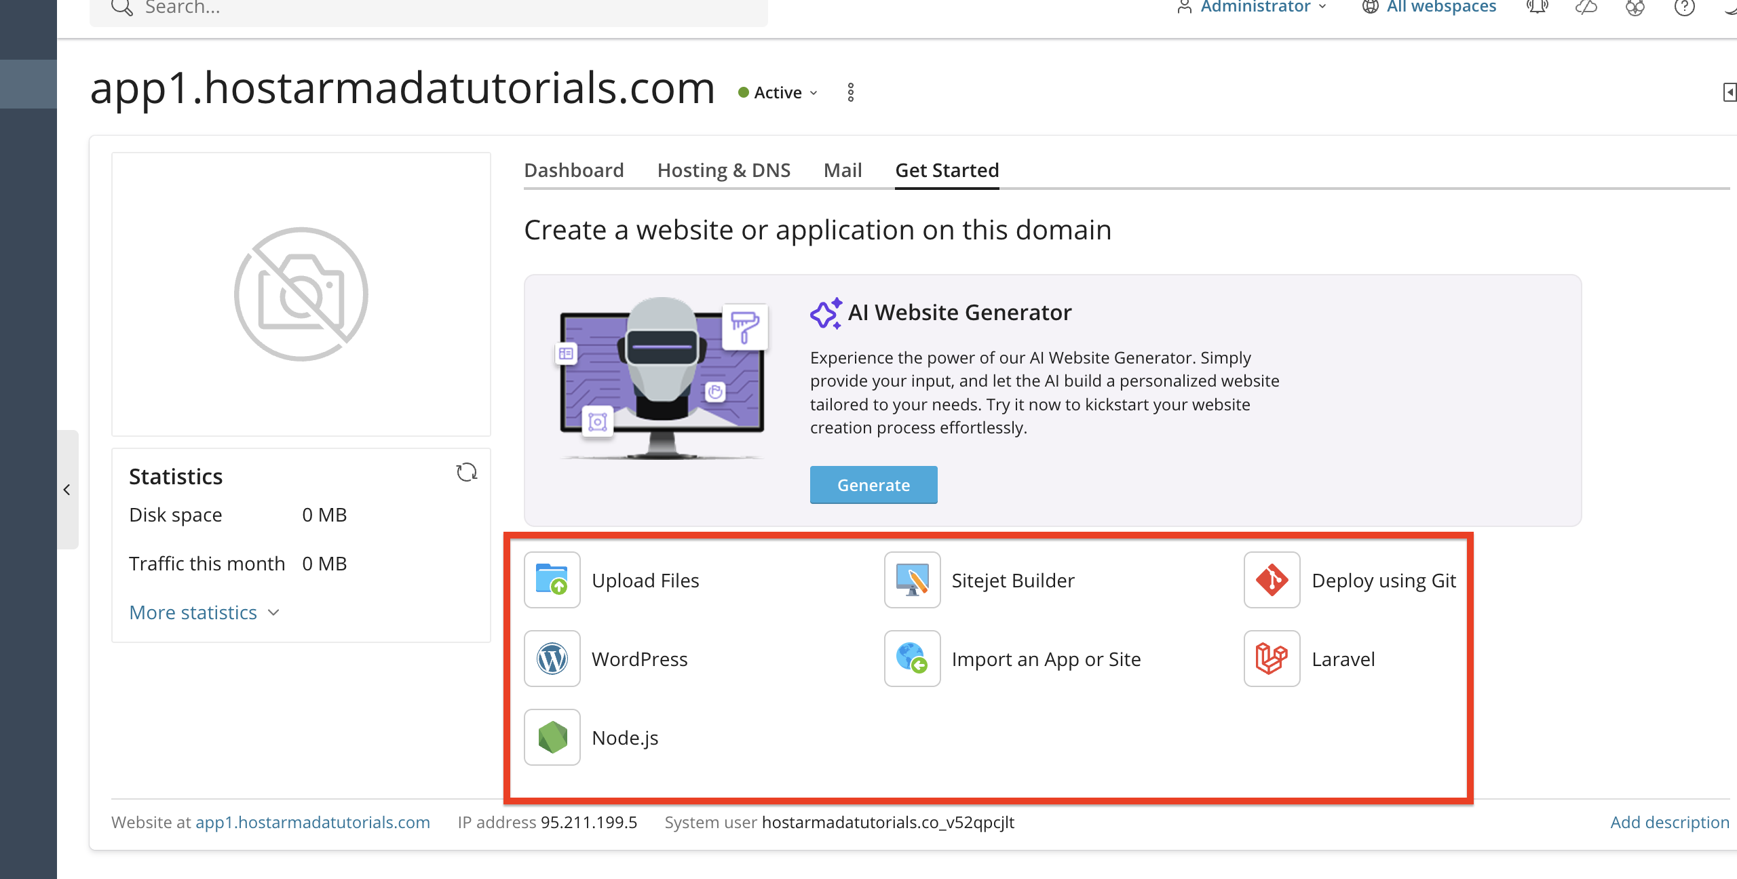Open the Sitejet Builder icon
1737x879 pixels.
click(x=912, y=580)
